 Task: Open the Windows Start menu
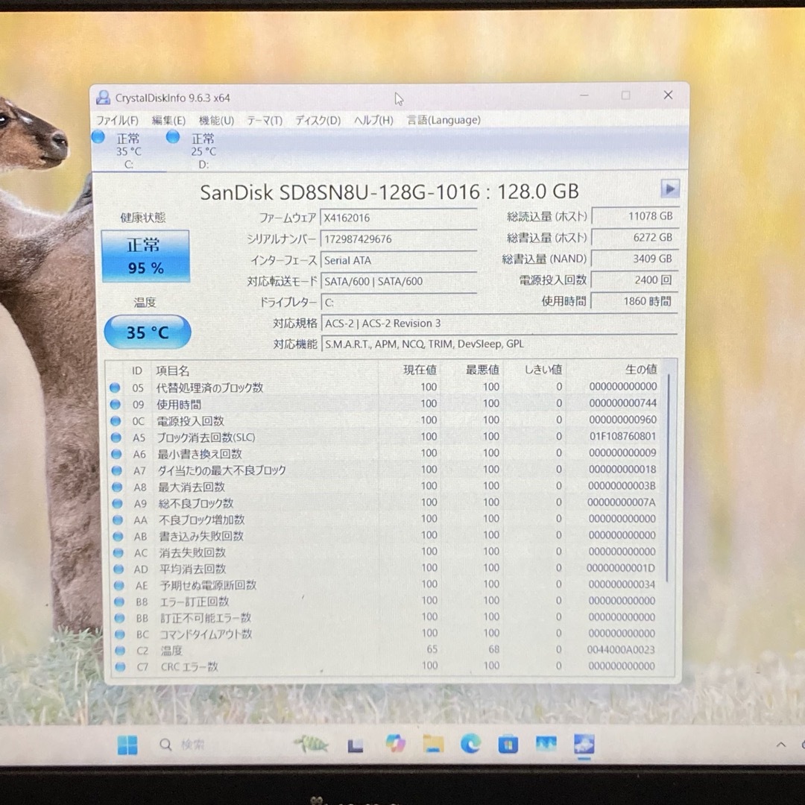(127, 745)
